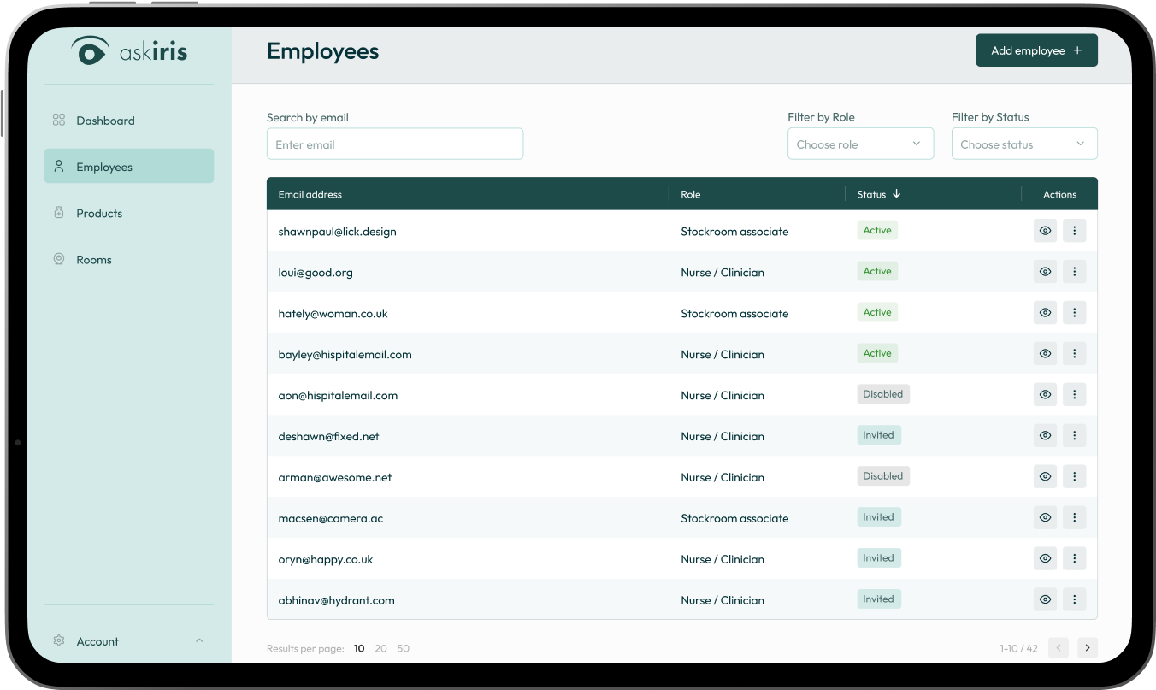Click the Status column sort arrow
The image size is (1156, 690).
pyautogui.click(x=896, y=194)
